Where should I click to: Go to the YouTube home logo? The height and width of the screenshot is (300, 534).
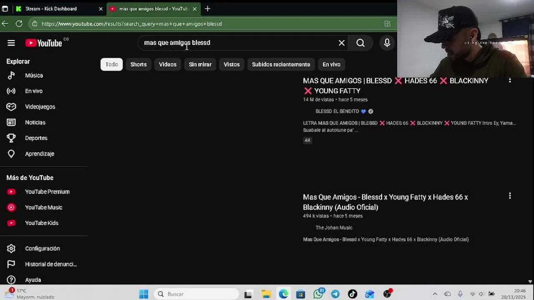click(x=43, y=43)
